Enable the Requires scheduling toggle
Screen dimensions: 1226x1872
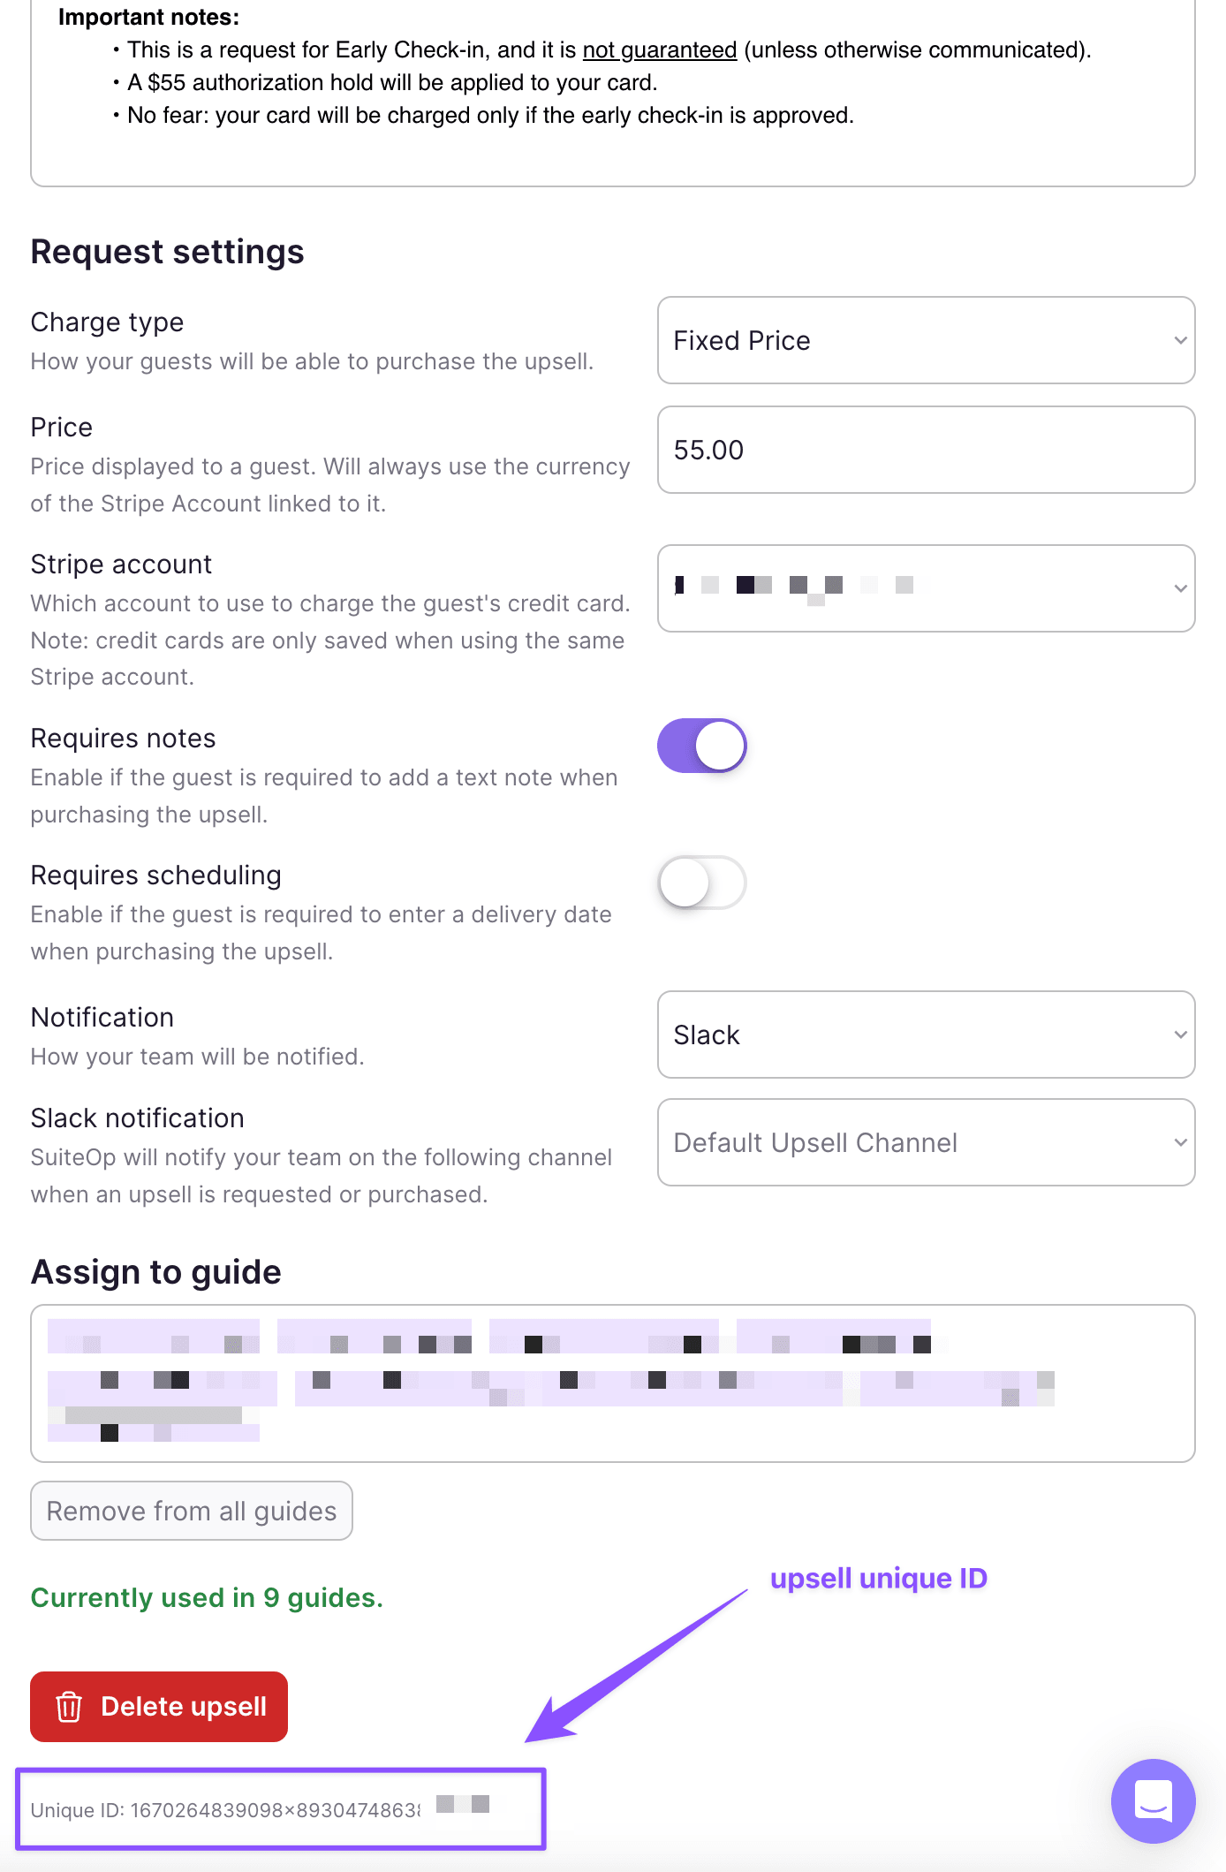pos(701,883)
